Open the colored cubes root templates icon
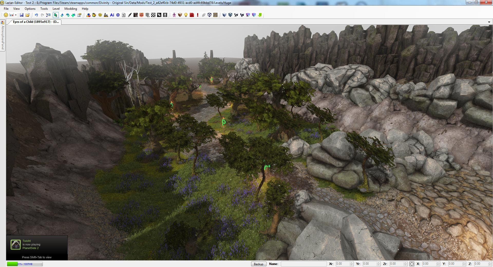Screen dimensions: 493x267 tap(88, 15)
